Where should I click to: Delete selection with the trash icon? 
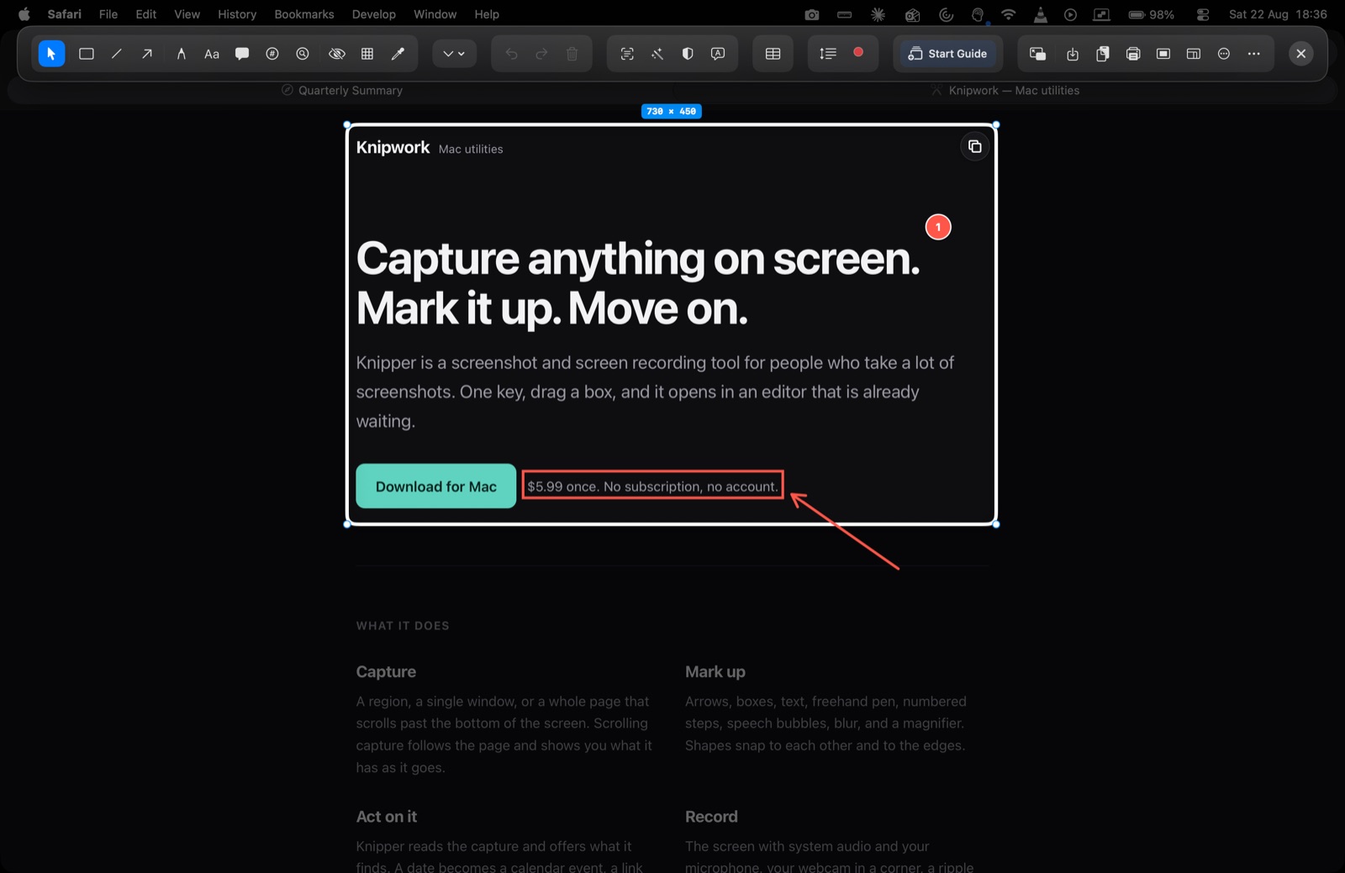(572, 54)
